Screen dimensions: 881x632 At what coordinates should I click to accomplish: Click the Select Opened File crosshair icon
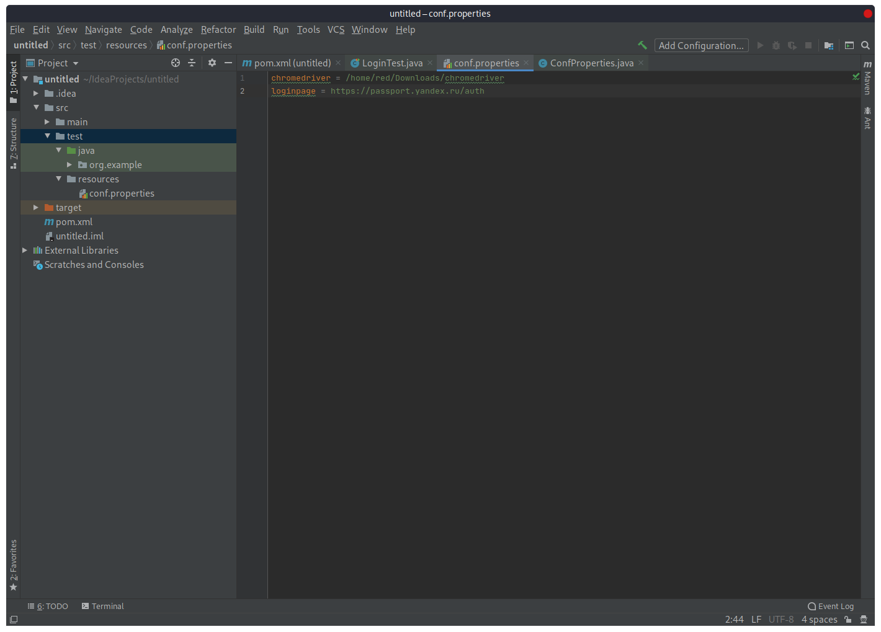(176, 63)
